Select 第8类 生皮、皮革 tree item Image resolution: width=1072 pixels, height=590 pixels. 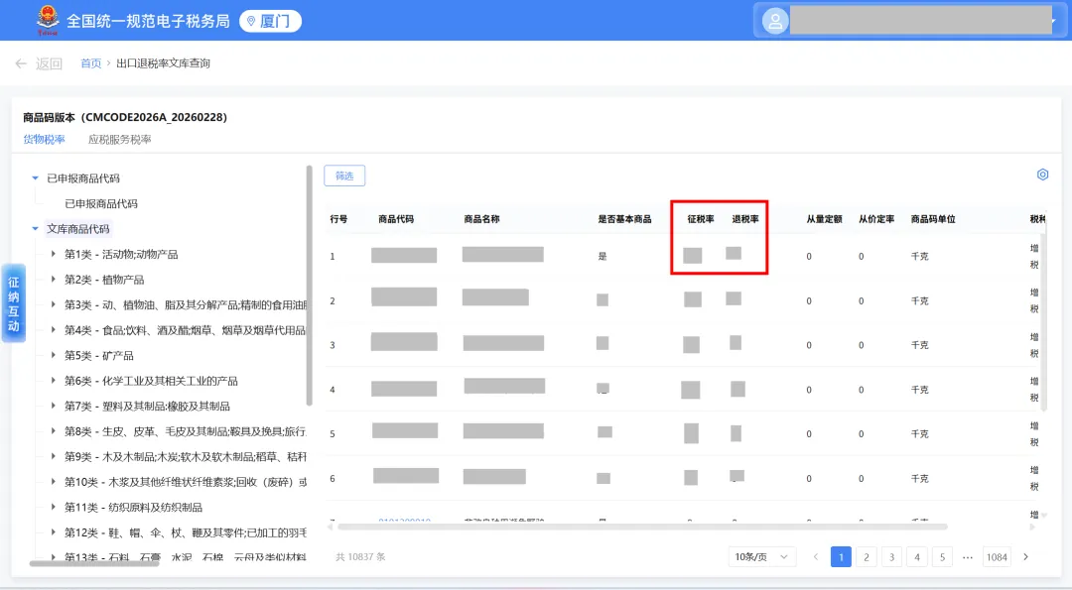point(186,431)
